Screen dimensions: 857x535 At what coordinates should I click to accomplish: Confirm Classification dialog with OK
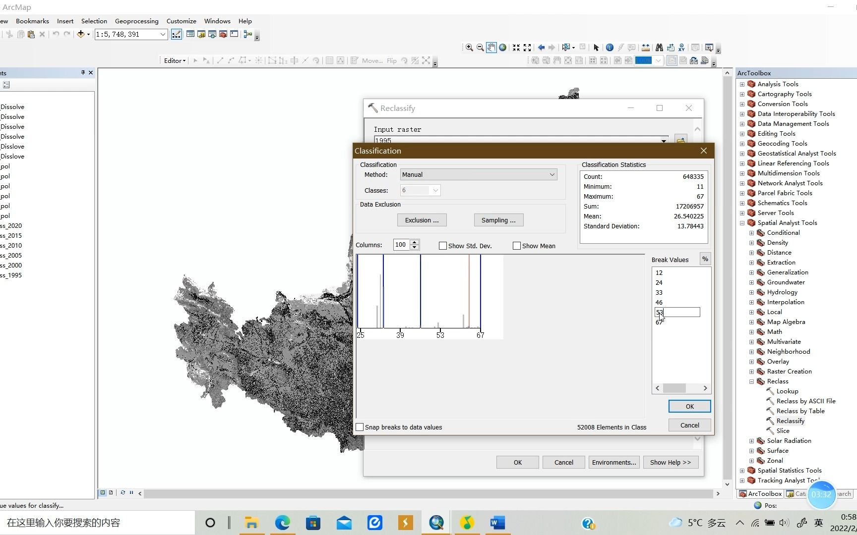pos(689,406)
